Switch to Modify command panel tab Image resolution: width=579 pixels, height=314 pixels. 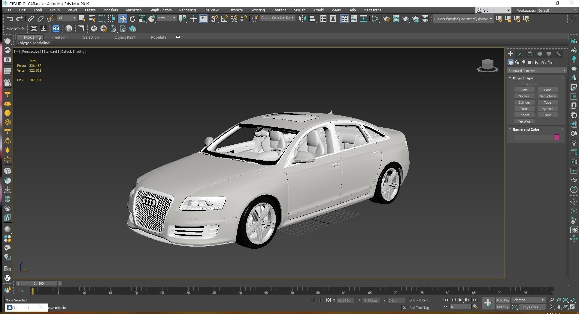[520, 54]
